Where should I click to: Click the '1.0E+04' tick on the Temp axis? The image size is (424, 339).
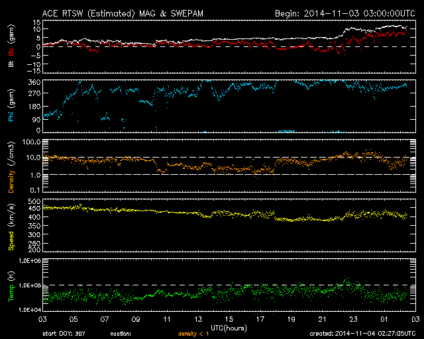pos(30,310)
